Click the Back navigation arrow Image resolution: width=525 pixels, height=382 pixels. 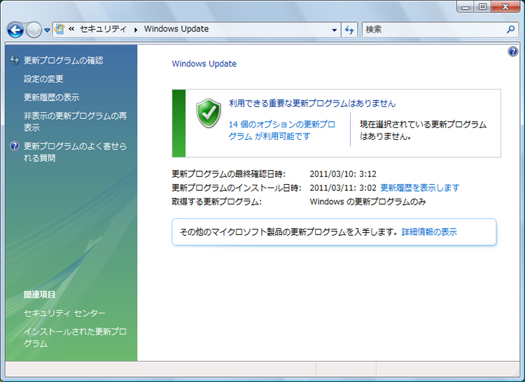pos(15,30)
